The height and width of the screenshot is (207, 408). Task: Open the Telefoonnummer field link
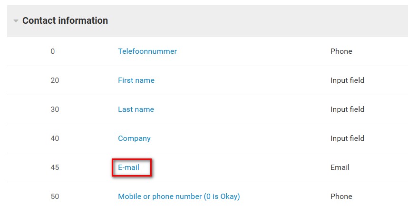point(147,51)
